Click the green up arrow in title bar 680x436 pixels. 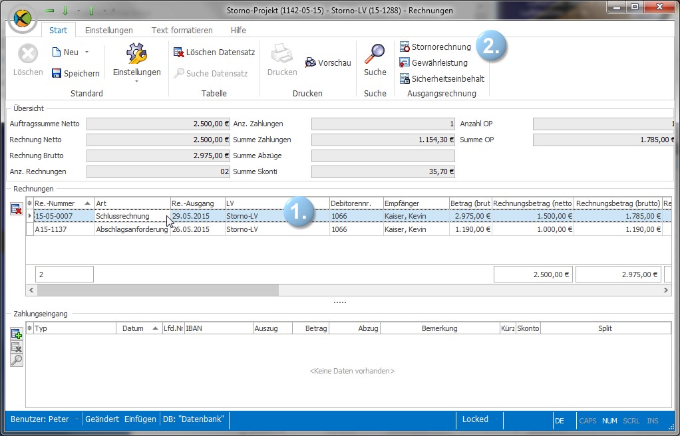(91, 11)
